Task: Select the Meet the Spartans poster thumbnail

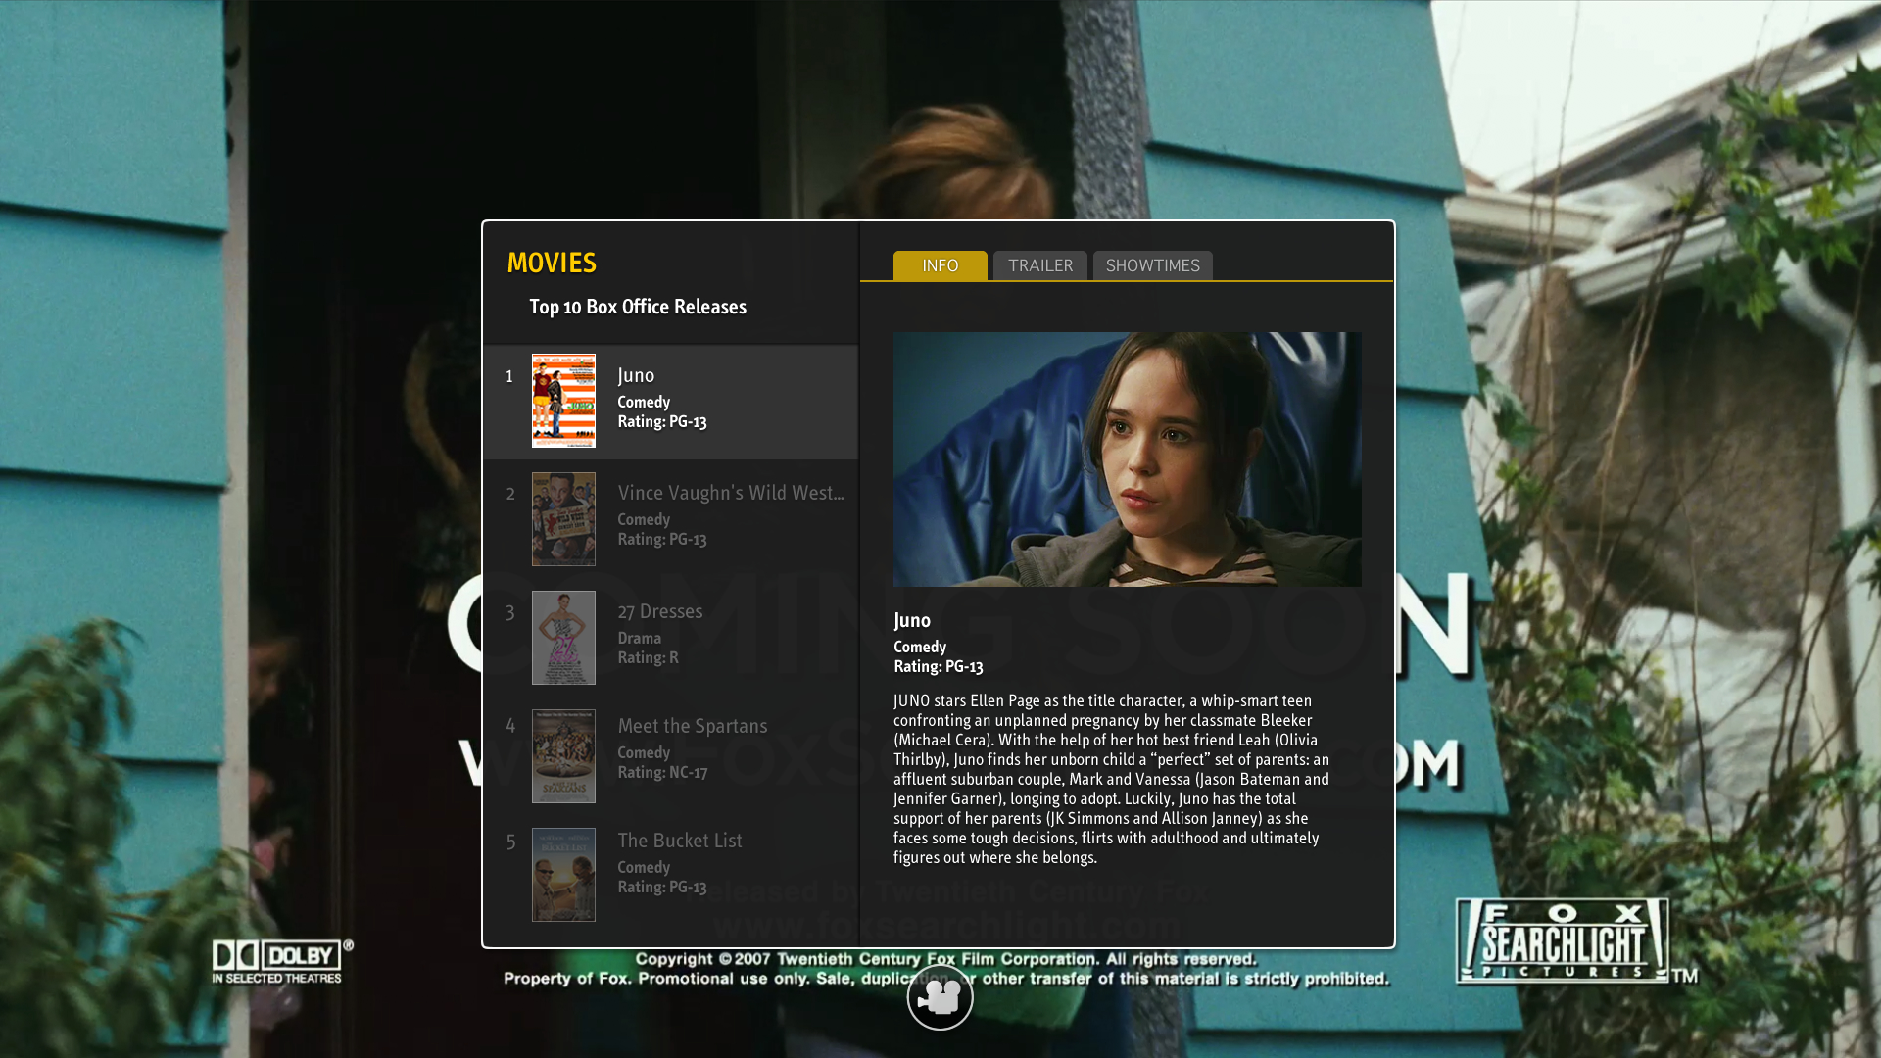Action: point(563,756)
